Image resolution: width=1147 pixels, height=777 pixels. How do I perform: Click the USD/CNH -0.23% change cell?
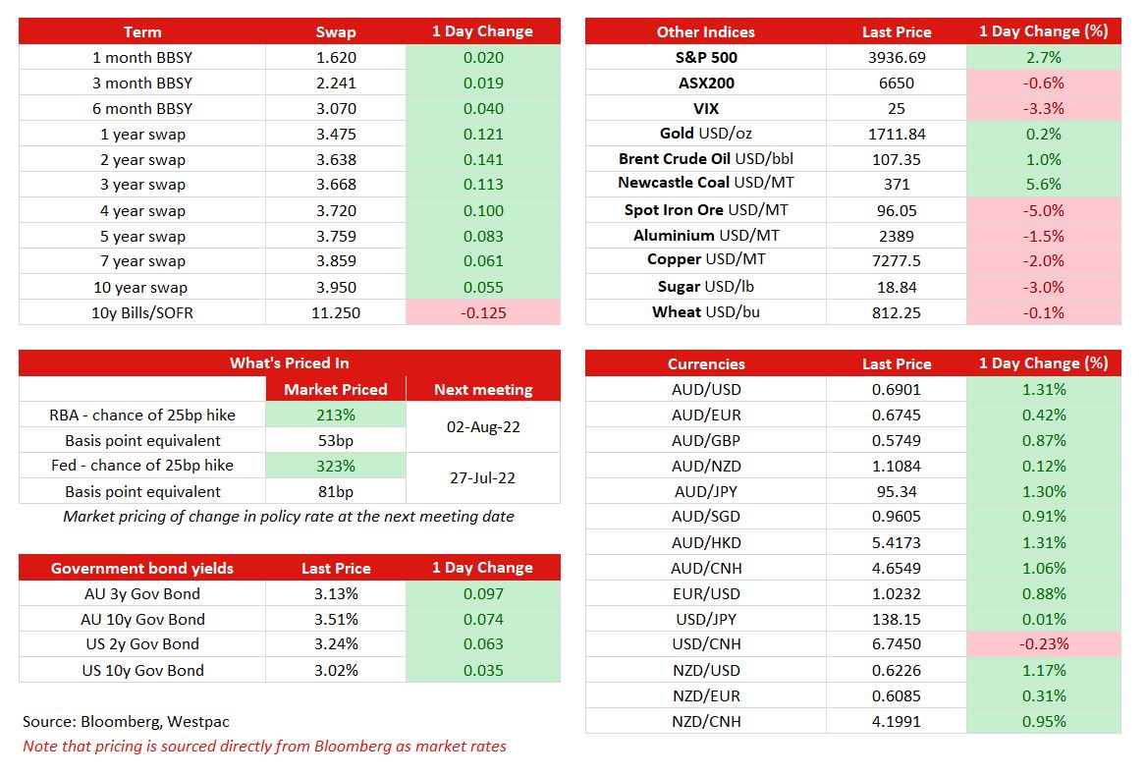tap(1044, 643)
